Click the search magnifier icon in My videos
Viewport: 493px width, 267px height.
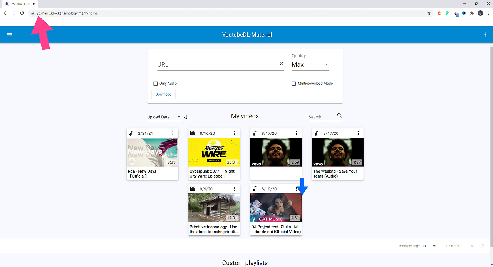339,115
